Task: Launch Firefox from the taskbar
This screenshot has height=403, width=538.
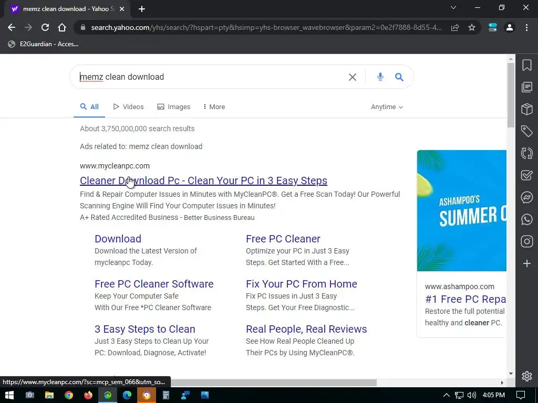Action: click(x=88, y=395)
